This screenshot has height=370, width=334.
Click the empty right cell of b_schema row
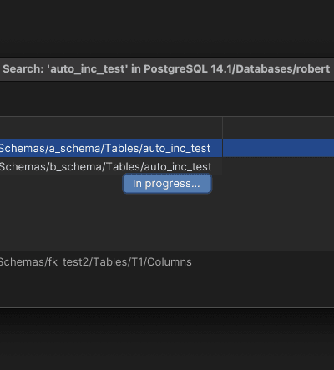[x=278, y=166]
